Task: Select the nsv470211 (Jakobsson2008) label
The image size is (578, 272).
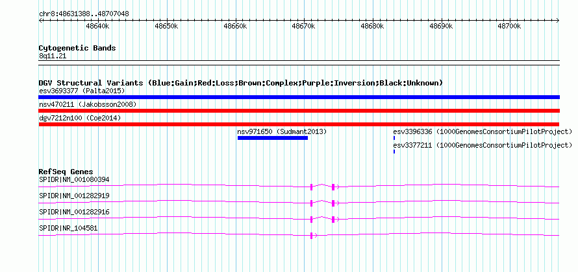Action: [x=88, y=104]
